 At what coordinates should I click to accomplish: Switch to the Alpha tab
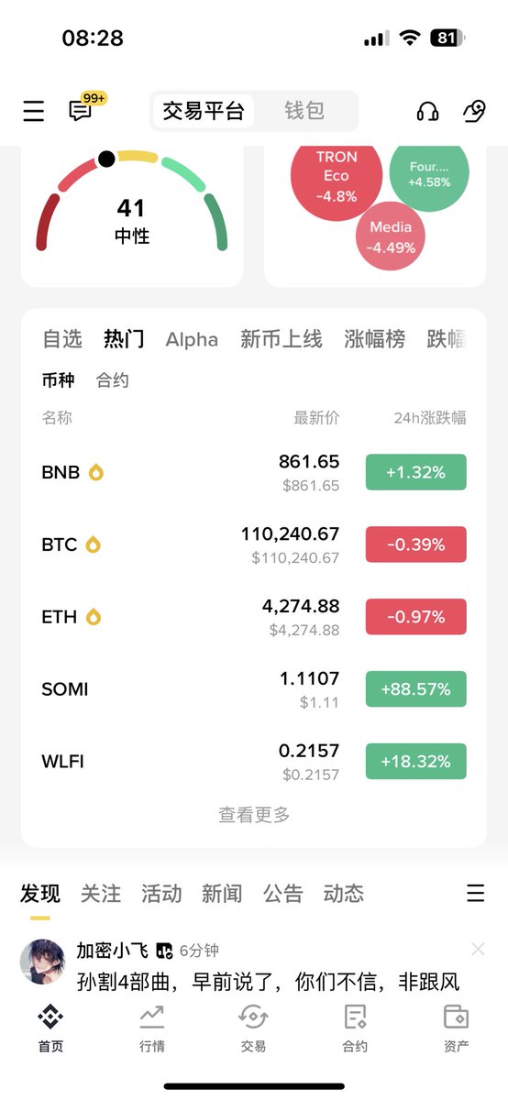[x=192, y=339]
